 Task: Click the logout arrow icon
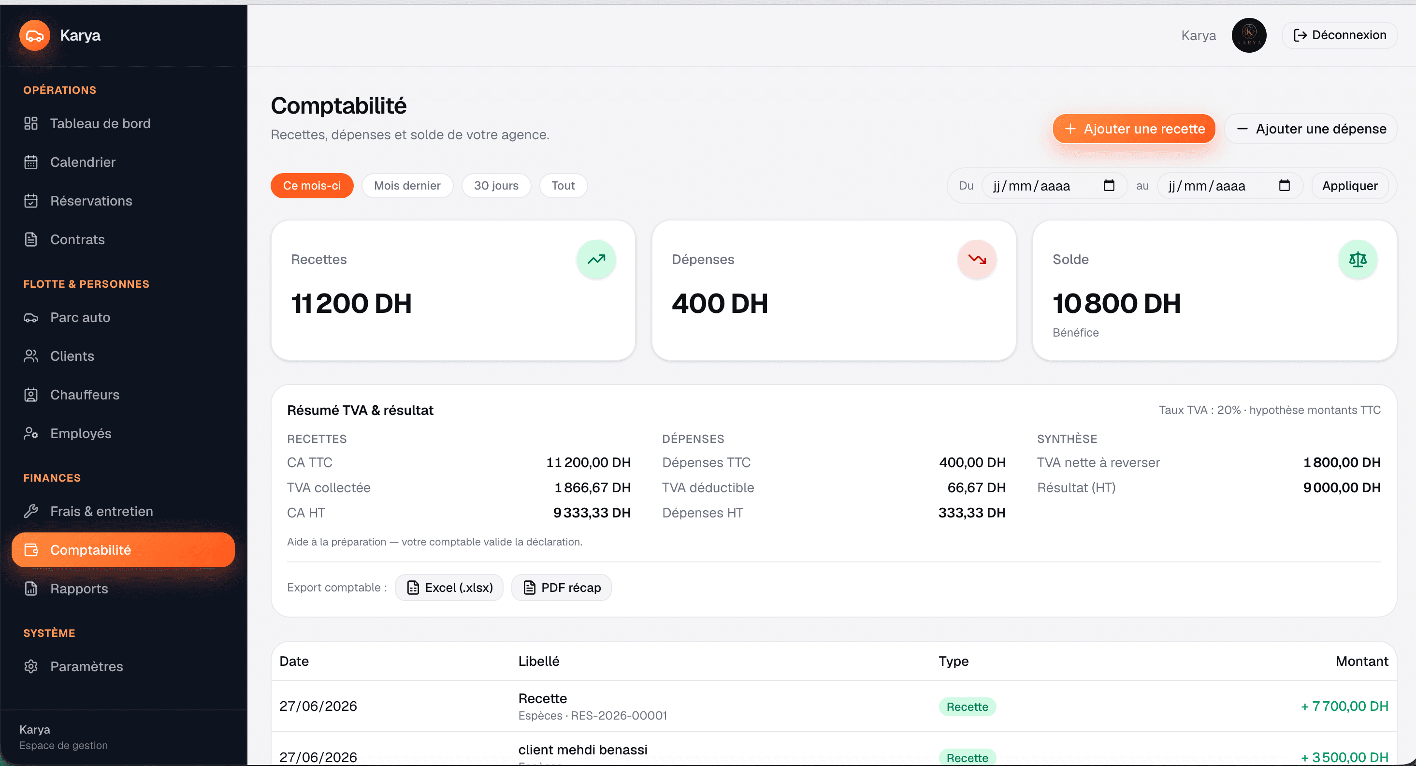pos(1300,35)
